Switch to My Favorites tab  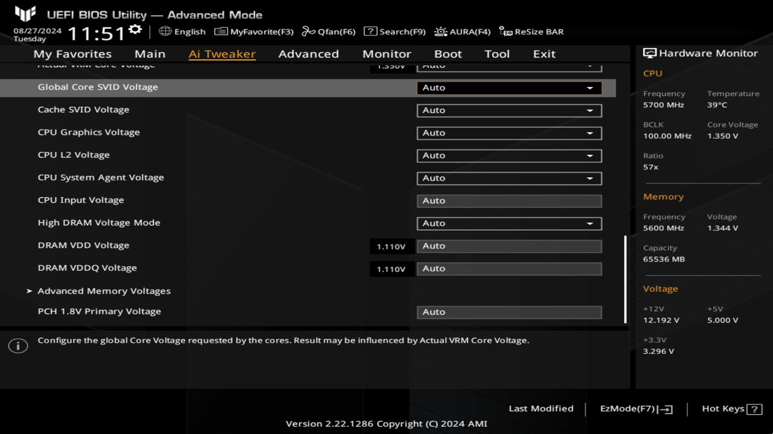coord(72,54)
